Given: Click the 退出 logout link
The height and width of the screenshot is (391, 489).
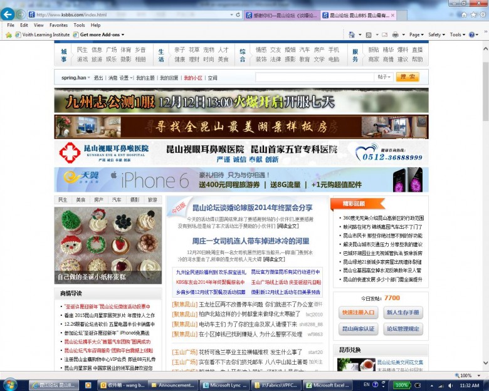Looking at the screenshot, I should 98,78.
